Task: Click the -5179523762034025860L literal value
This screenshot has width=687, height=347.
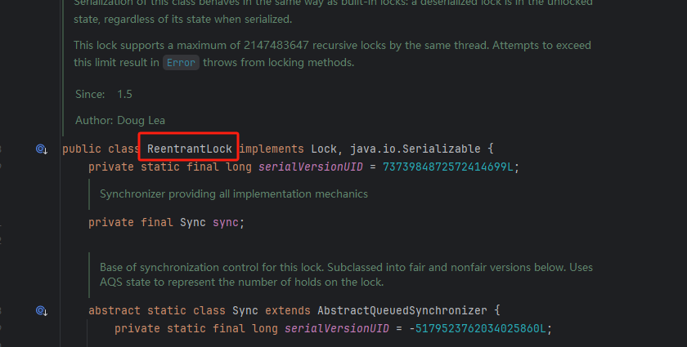Action: click(x=478, y=328)
